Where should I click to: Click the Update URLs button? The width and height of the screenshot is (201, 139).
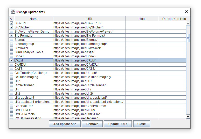click(118, 124)
